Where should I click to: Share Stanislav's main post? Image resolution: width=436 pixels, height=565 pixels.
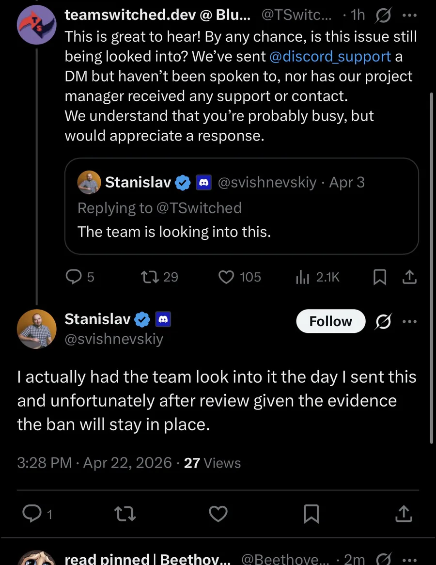403,514
